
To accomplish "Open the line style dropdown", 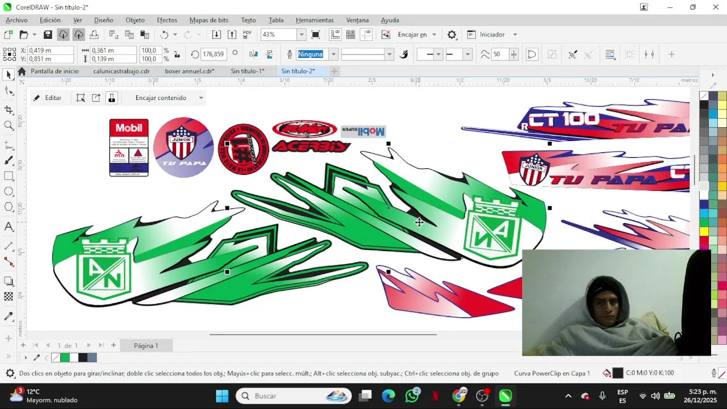I will [x=389, y=55].
